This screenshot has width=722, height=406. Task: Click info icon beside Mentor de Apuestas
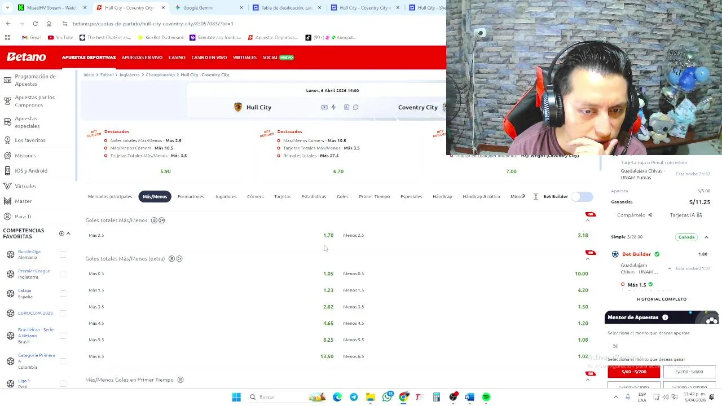click(x=665, y=317)
